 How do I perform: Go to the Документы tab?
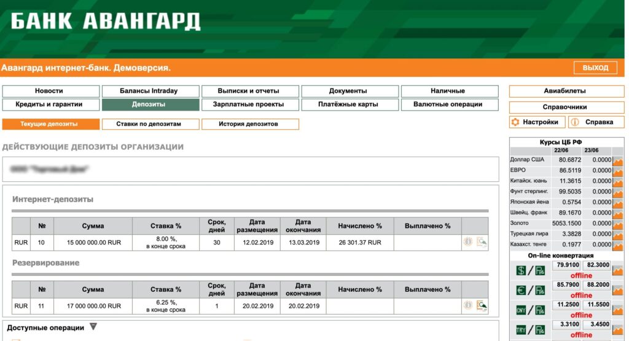coord(350,91)
